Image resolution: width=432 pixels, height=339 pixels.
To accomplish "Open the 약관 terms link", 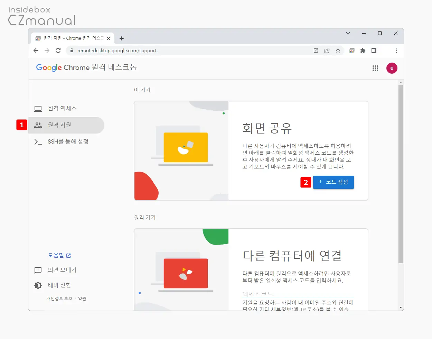I will [x=82, y=299].
